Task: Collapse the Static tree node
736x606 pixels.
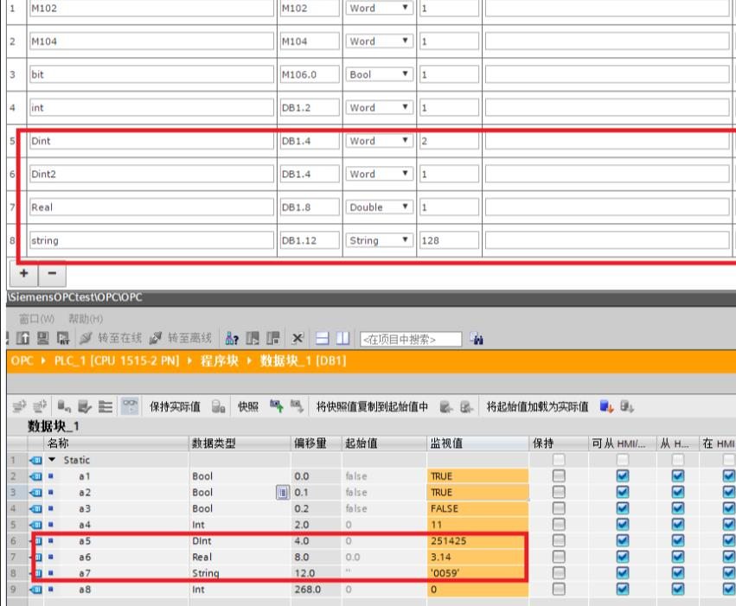Action: (x=52, y=460)
